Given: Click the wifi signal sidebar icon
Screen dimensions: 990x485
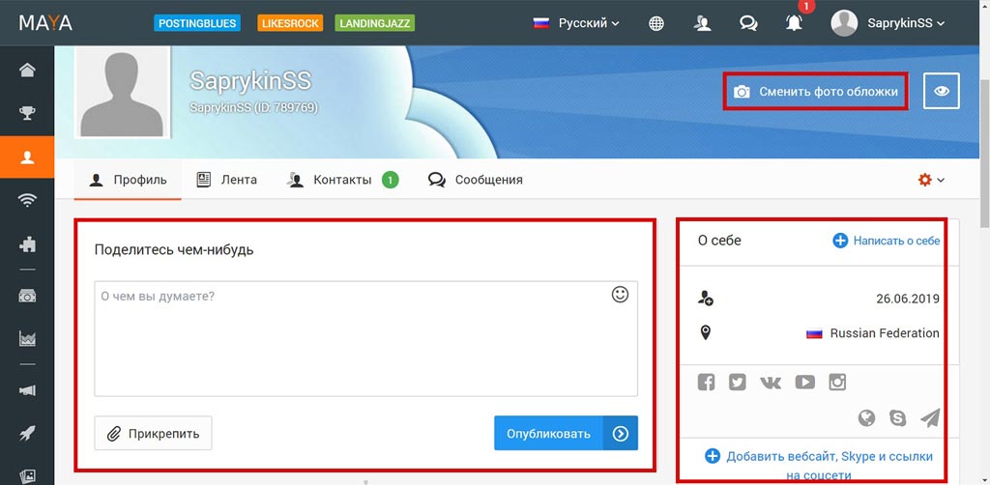Looking at the screenshot, I should tap(27, 201).
